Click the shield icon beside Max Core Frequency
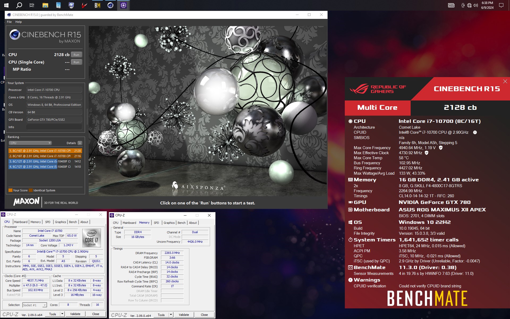510x319 pixels. point(441,148)
